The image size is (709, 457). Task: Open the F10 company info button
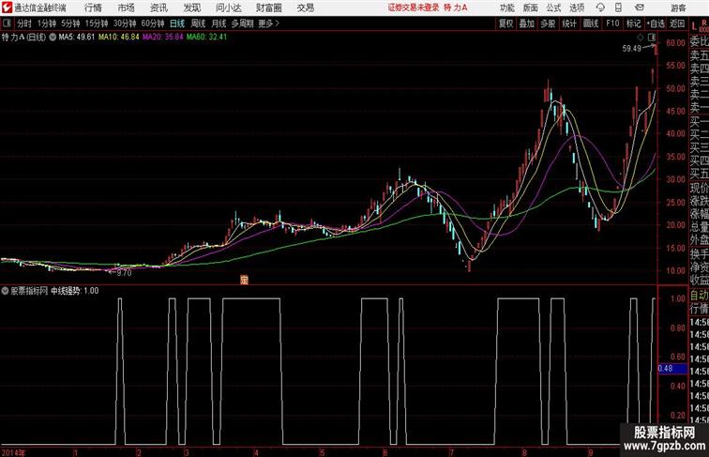[x=612, y=23]
